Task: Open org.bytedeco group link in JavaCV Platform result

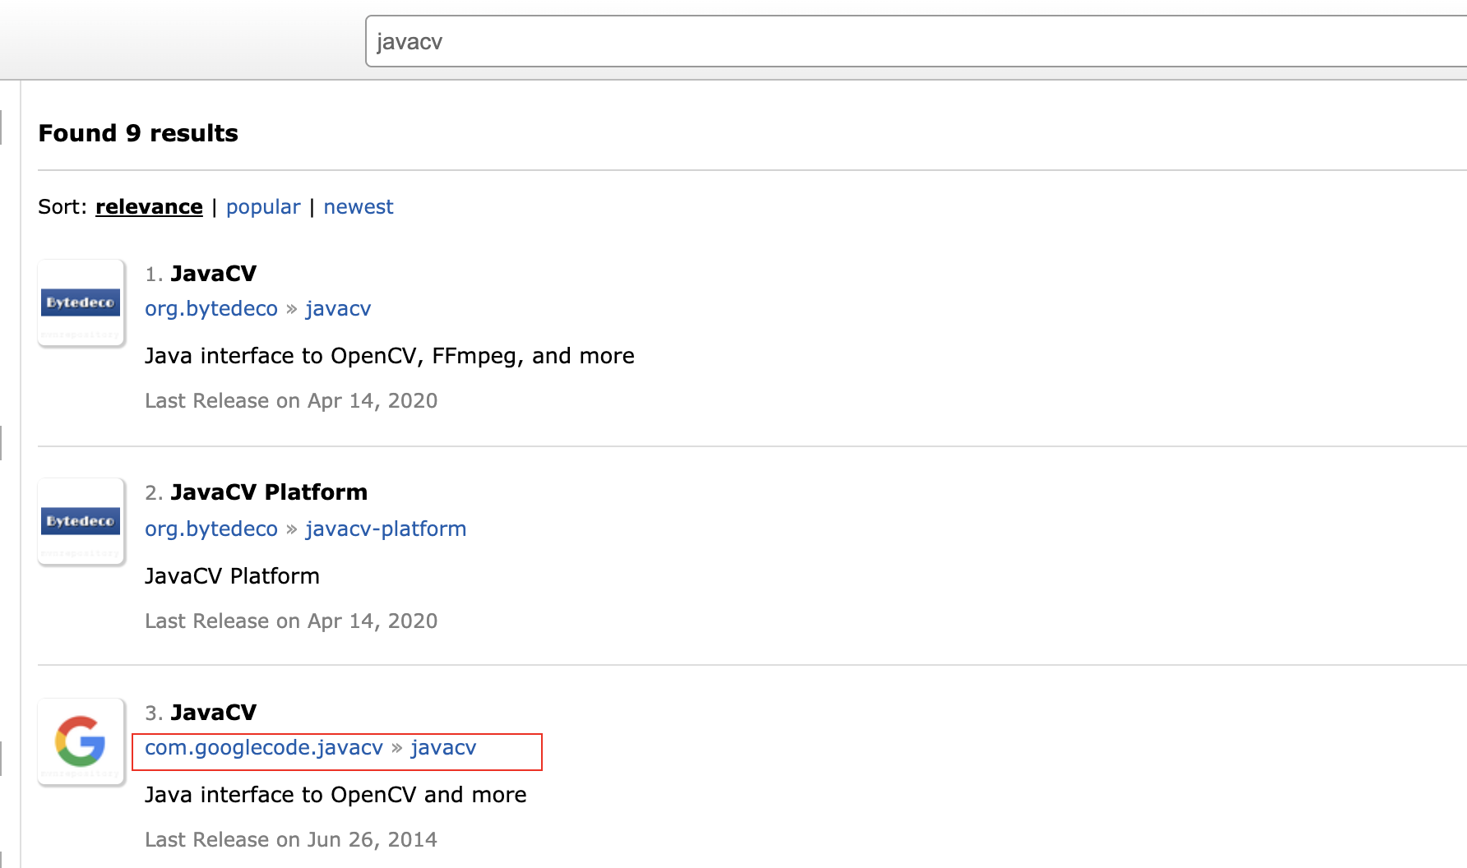Action: coord(211,529)
